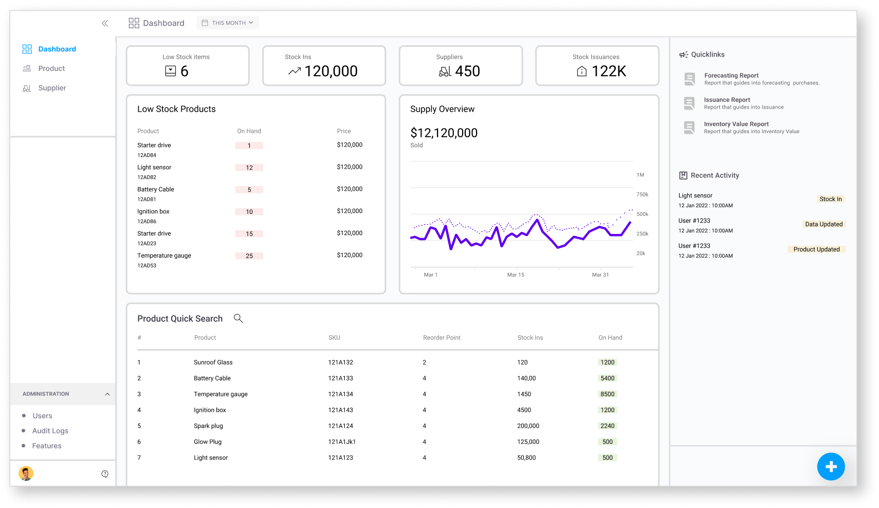
Task: Click the Forecasting Report document icon
Action: (x=689, y=79)
